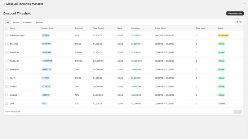Screen dimensions: 248x139
Task: Show the Expired discounts tab
Action: pyautogui.click(x=39, y=22)
